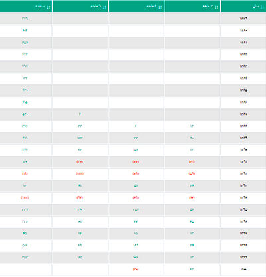Click the red 6-month value for year 1400
This screenshot has width=266, height=277.
tap(136, 269)
